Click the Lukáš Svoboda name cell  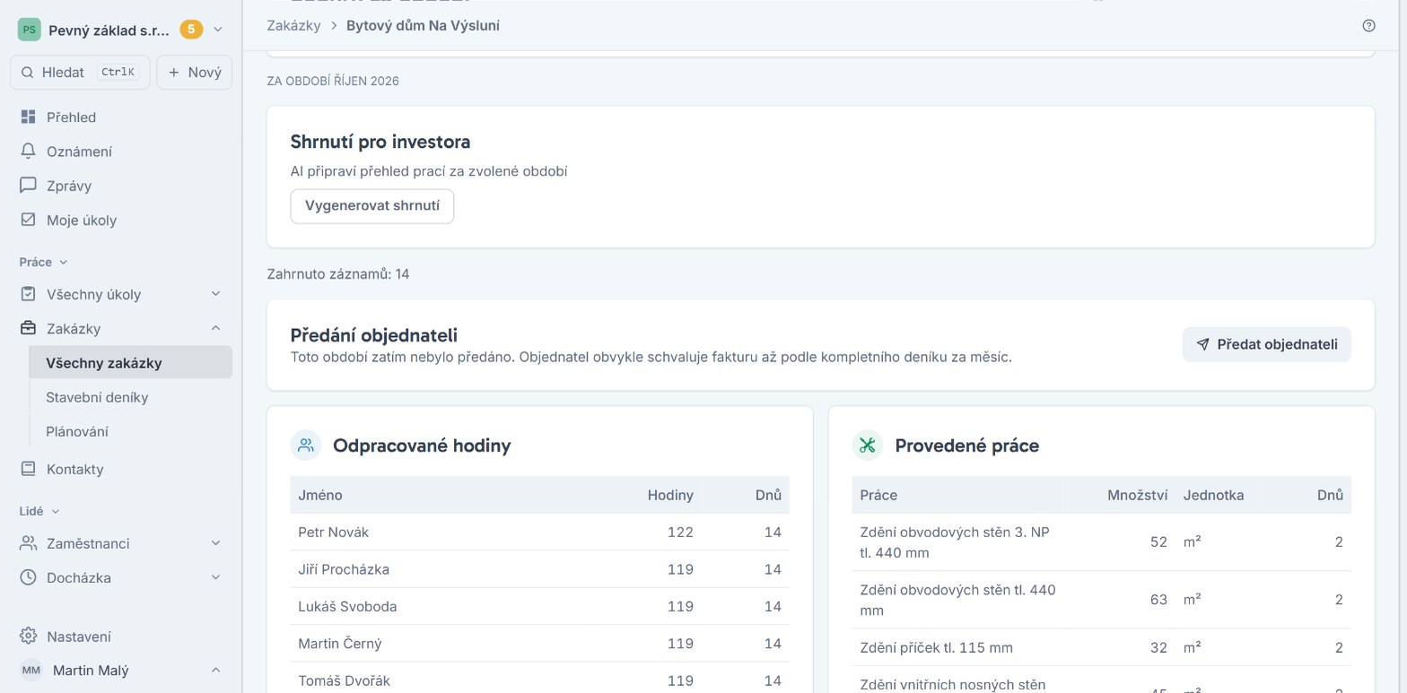point(347,606)
